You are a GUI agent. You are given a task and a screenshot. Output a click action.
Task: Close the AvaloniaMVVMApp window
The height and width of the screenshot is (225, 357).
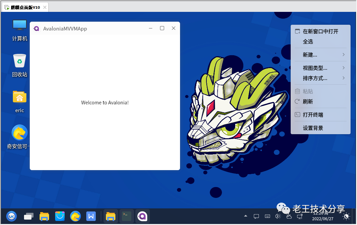[x=174, y=28]
